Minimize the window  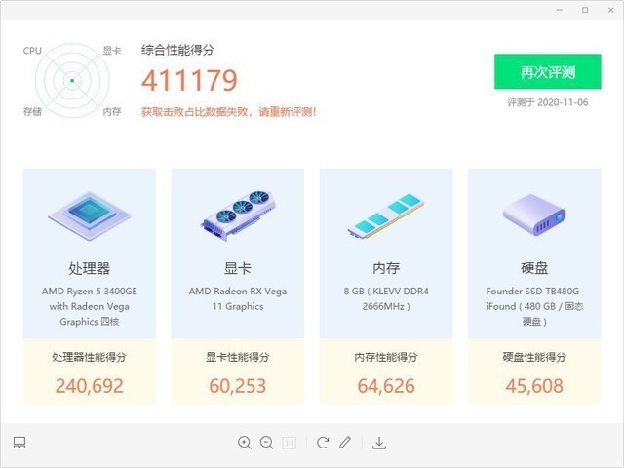tap(560, 10)
